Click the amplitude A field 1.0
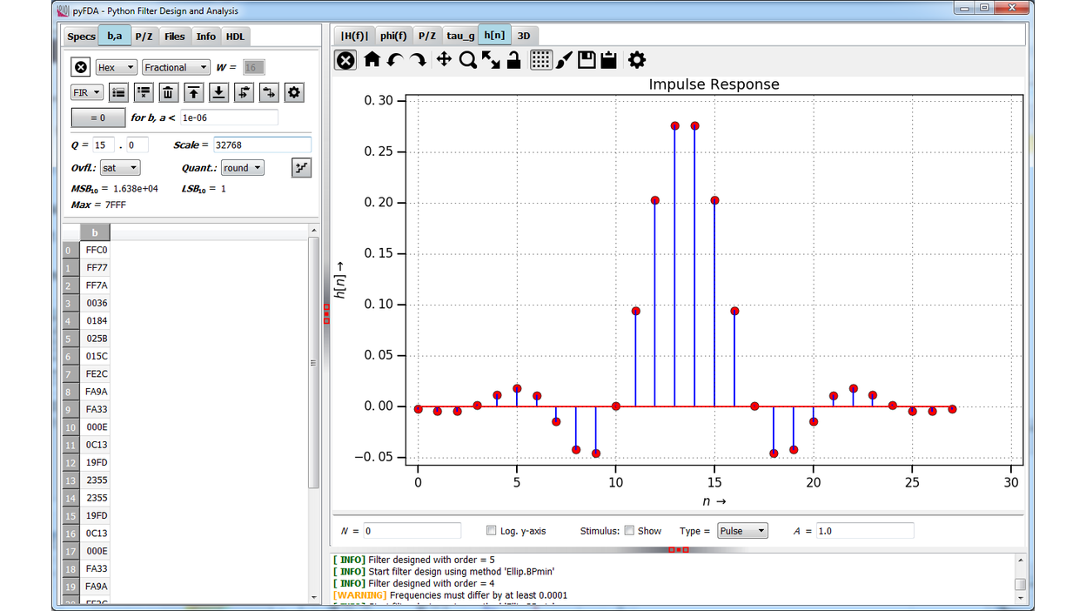 pyautogui.click(x=865, y=531)
